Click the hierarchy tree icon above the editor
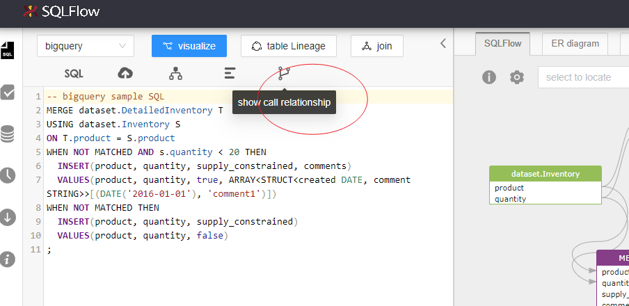The image size is (629, 306). (176, 74)
